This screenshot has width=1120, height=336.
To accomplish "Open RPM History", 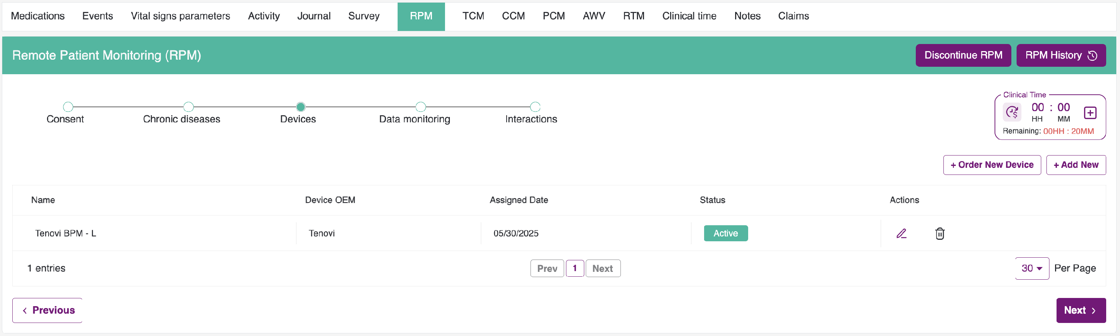I will (x=1061, y=55).
